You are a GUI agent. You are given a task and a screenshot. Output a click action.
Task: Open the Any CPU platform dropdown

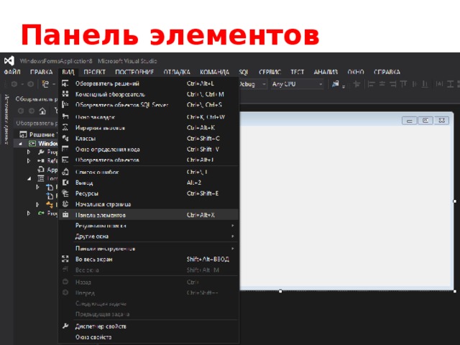pos(297,84)
